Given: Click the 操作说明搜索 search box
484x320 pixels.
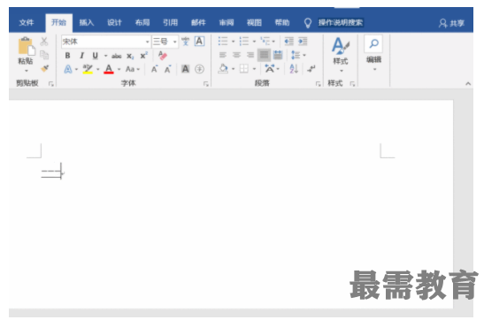Looking at the screenshot, I should click(341, 22).
